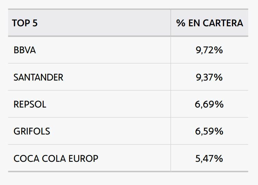Click on the REPSOL cell text
The width and height of the screenshot is (258, 185).
[30, 104]
